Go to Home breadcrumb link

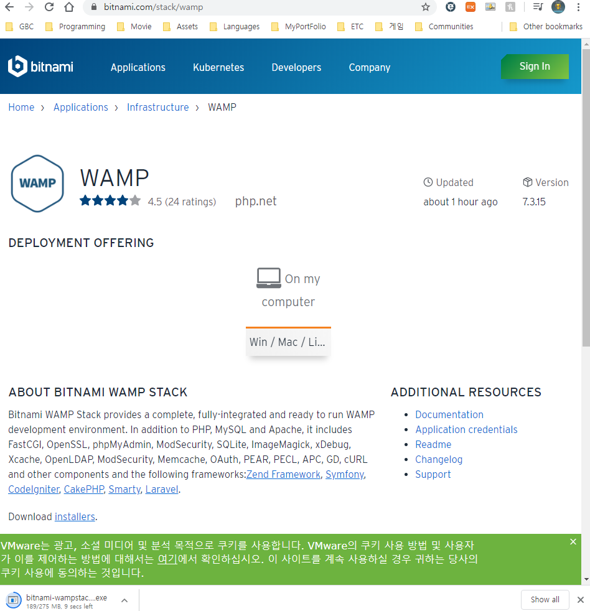tap(21, 107)
